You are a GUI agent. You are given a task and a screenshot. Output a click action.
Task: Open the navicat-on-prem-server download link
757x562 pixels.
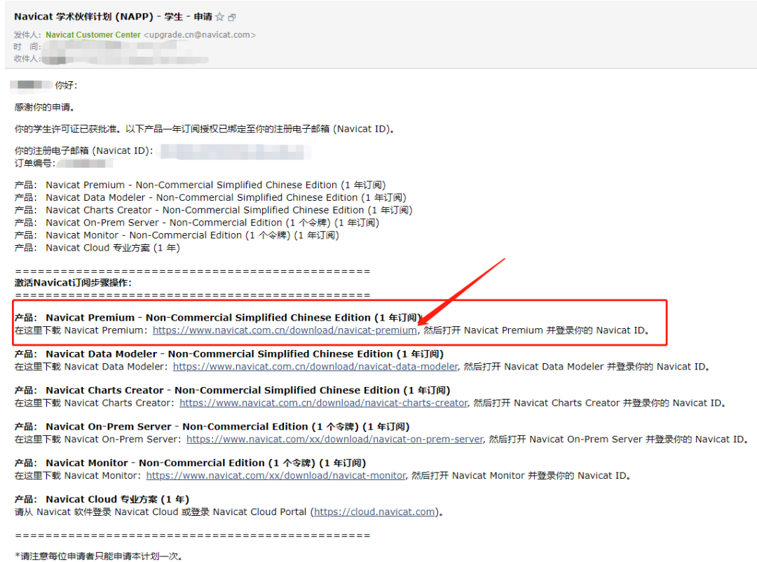point(334,440)
